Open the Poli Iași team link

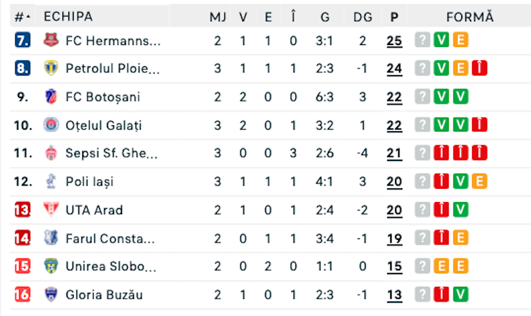coord(90,182)
